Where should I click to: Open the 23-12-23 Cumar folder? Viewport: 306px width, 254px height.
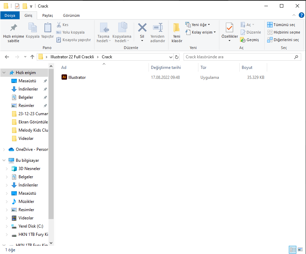coord(30,114)
